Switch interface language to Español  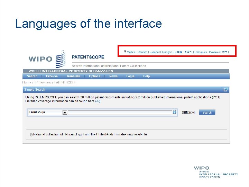tap(155, 52)
